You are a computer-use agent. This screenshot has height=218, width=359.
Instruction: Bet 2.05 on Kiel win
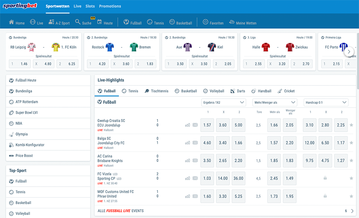(223, 64)
